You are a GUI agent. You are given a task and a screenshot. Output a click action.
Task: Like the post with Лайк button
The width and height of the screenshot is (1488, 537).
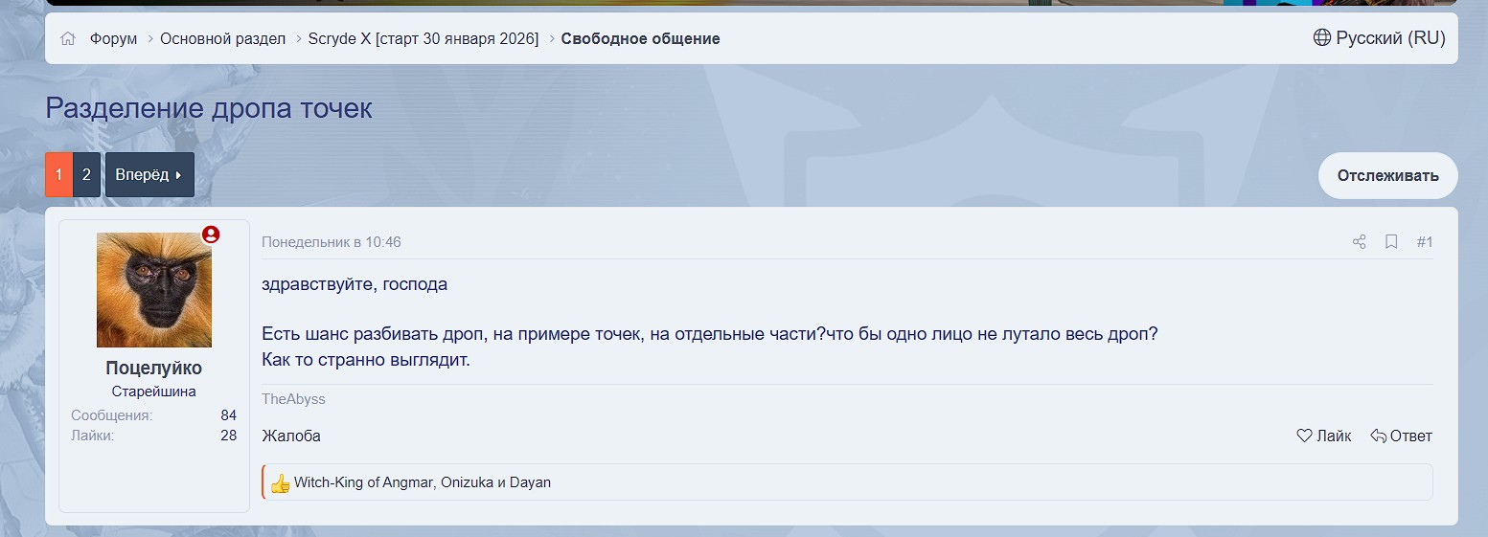1324,436
